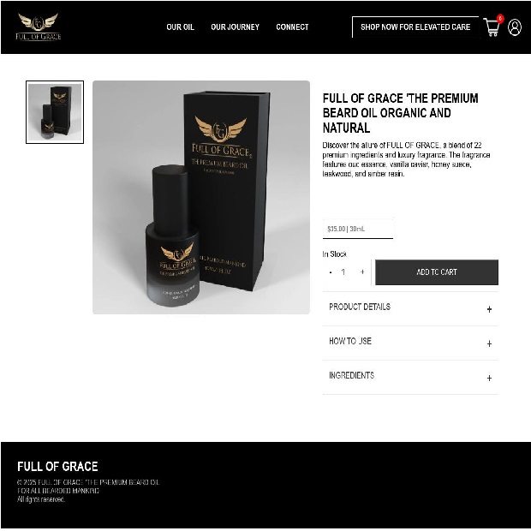Open the user account profile icon

[515, 27]
